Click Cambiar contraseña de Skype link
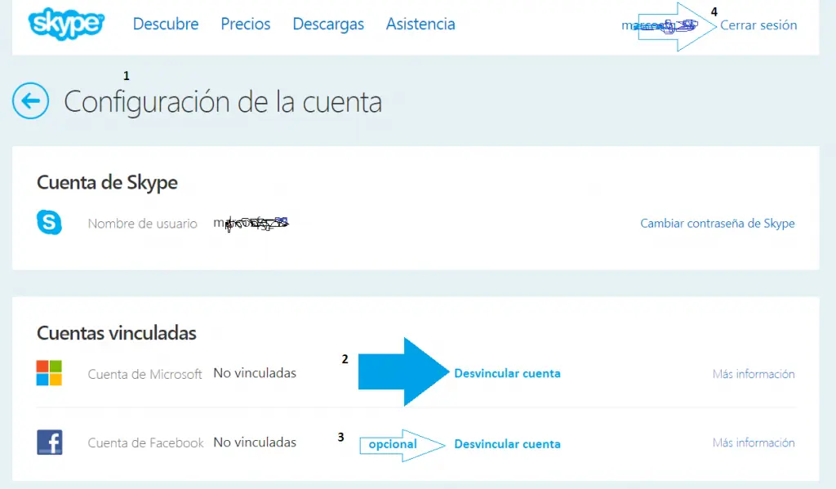Screen dimensions: 836x489 coord(718,224)
